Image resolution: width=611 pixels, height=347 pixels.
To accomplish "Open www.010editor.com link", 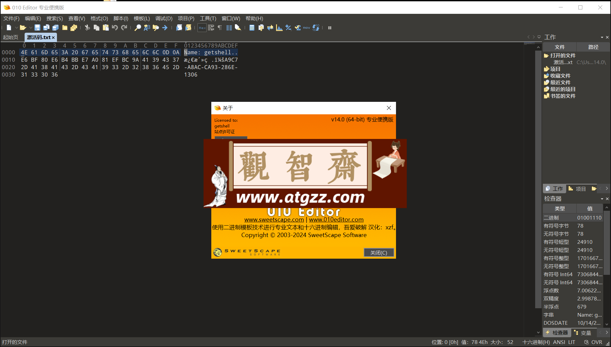I will pos(336,220).
